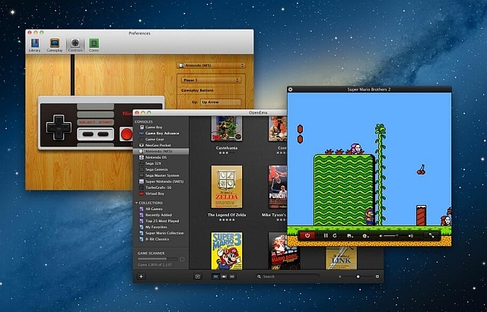Select Super Nintendo (SNES) in the sidebar
487x312 pixels.
[161, 181]
